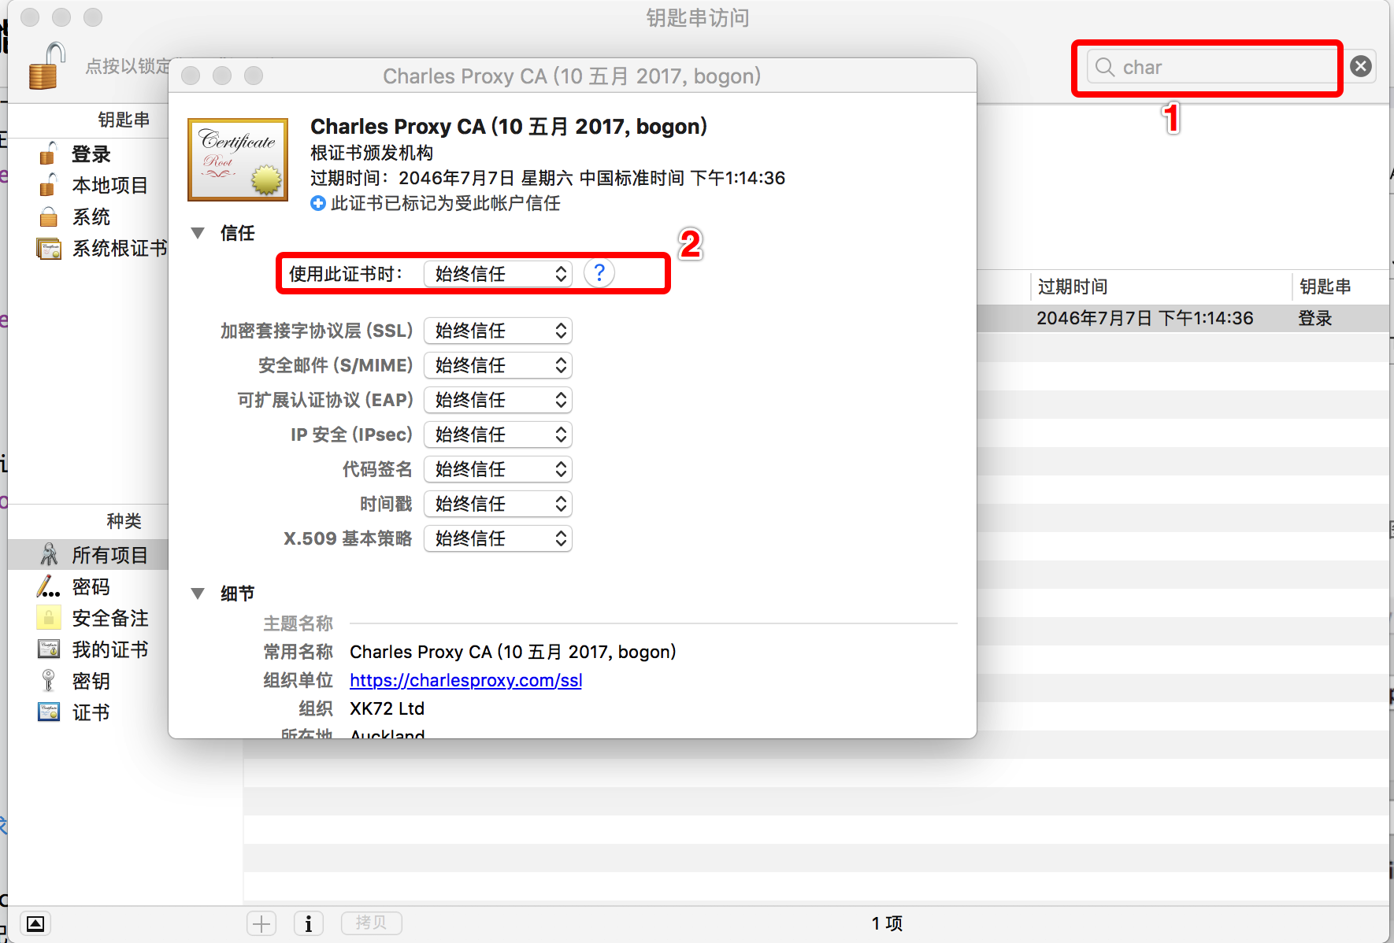Click the 系统 keychain lock icon

(x=48, y=216)
